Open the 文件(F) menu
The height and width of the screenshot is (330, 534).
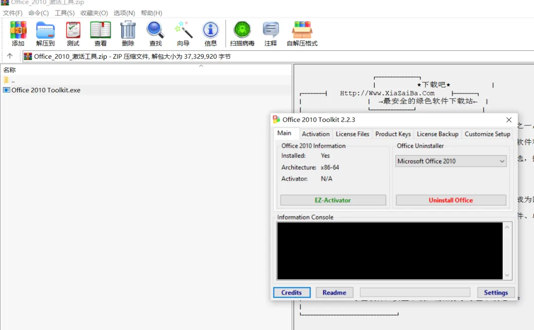[x=12, y=13]
